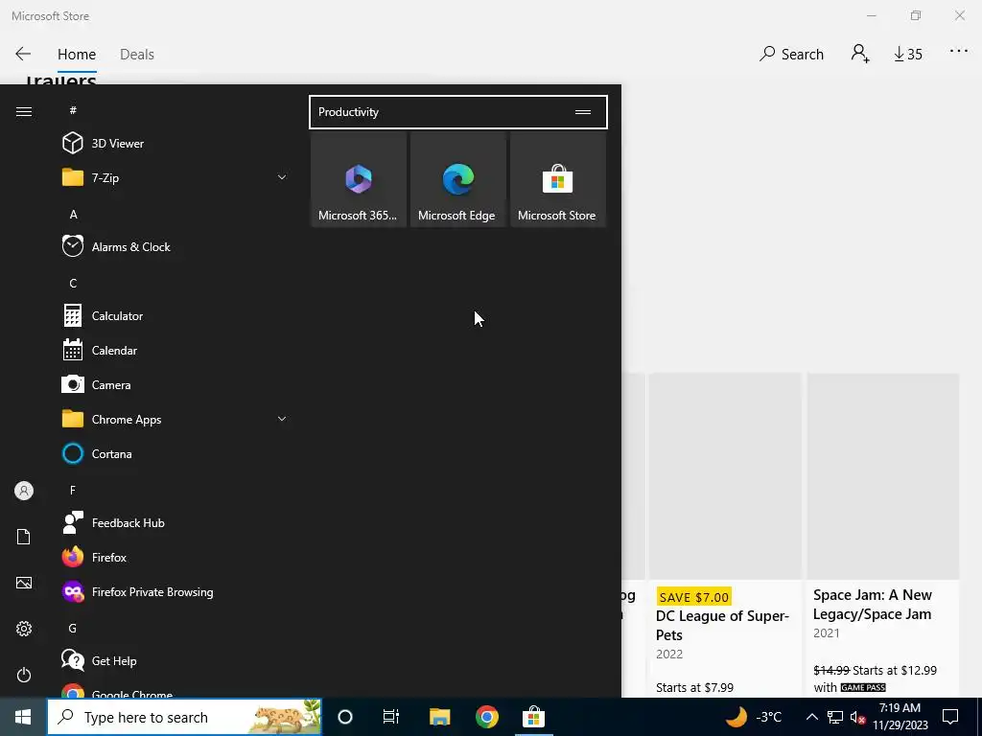Click the Microsoft 365 tile
Screen dimensions: 982x736
pyautogui.click(x=359, y=179)
